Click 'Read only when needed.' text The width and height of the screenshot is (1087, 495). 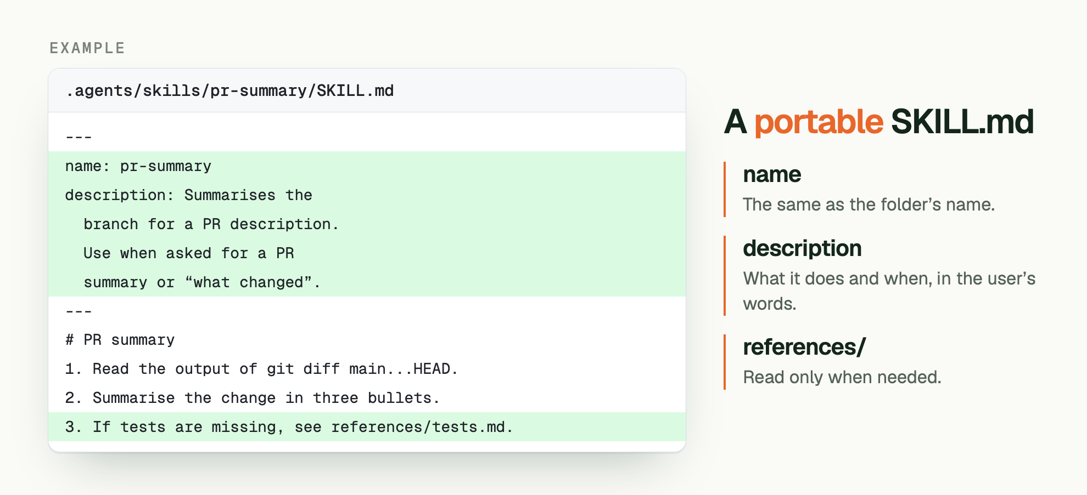pyautogui.click(x=842, y=377)
